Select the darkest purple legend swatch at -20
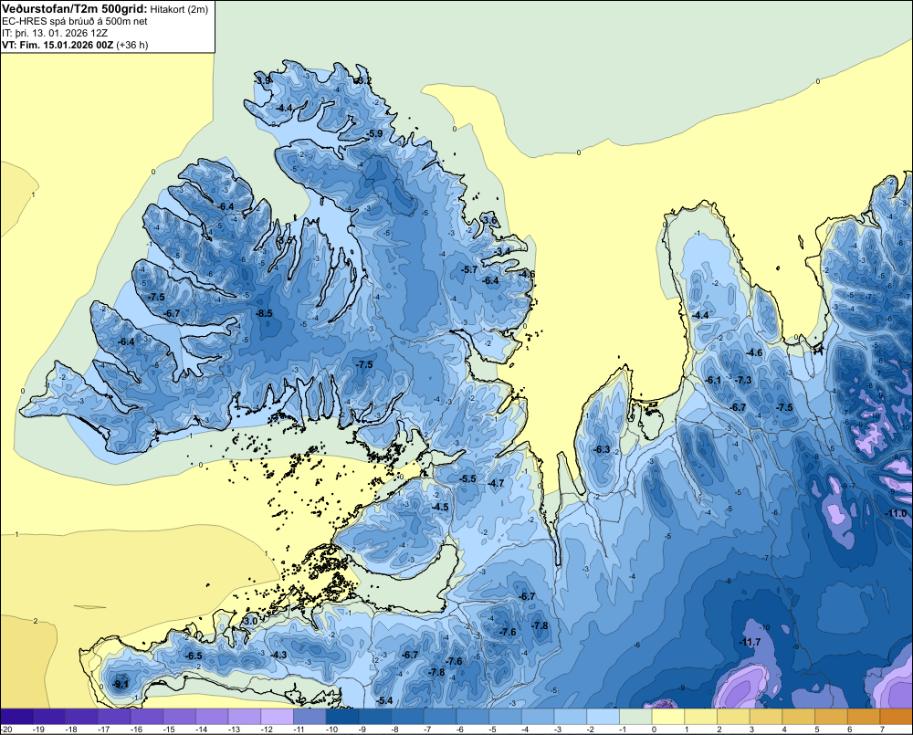Screen dimensions: 913x735 (16, 717)
